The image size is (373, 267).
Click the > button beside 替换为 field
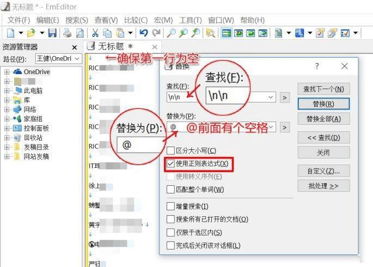point(284,128)
